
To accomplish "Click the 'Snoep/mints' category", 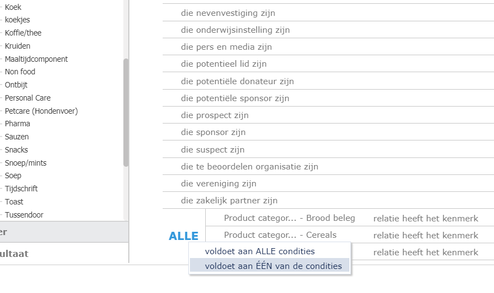I will [26, 163].
